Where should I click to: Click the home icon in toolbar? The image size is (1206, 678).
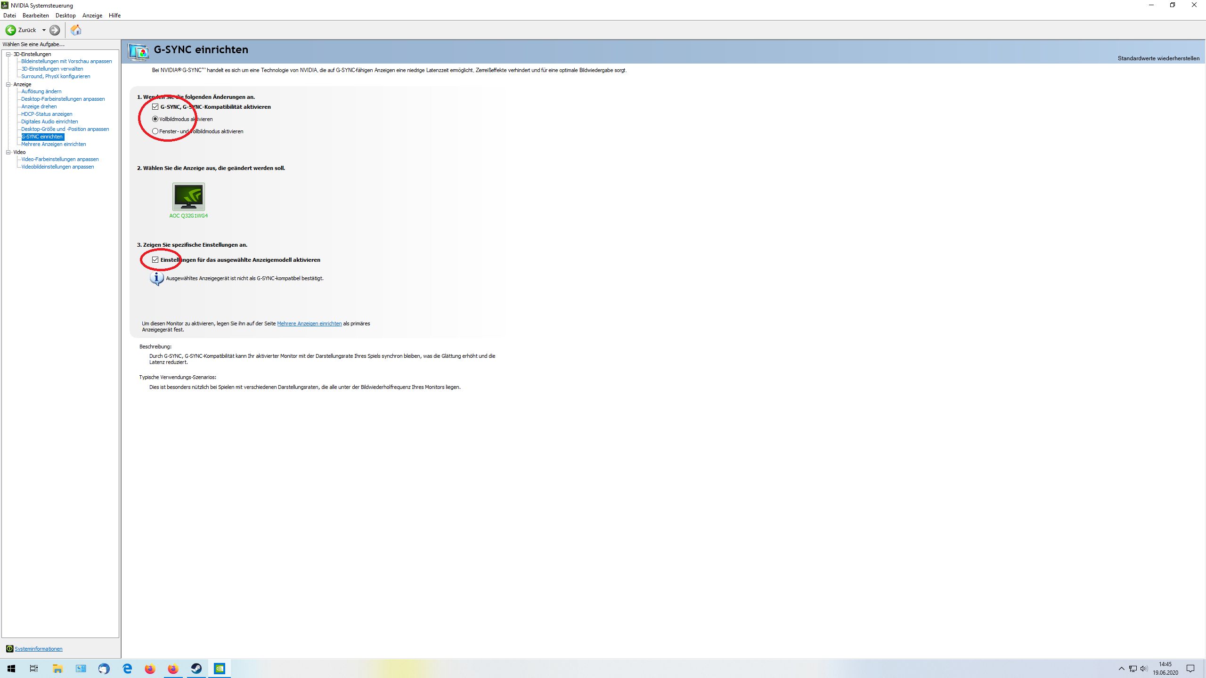click(75, 30)
